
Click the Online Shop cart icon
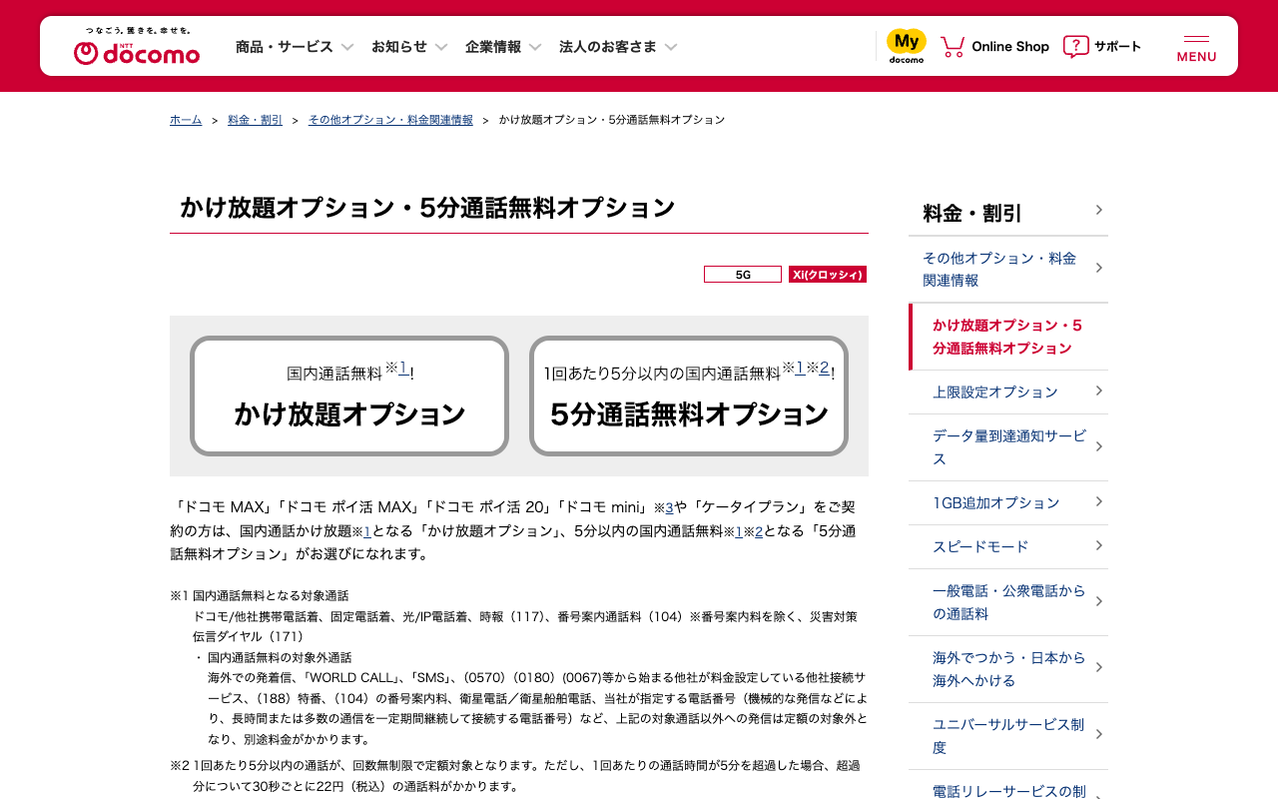coord(953,46)
